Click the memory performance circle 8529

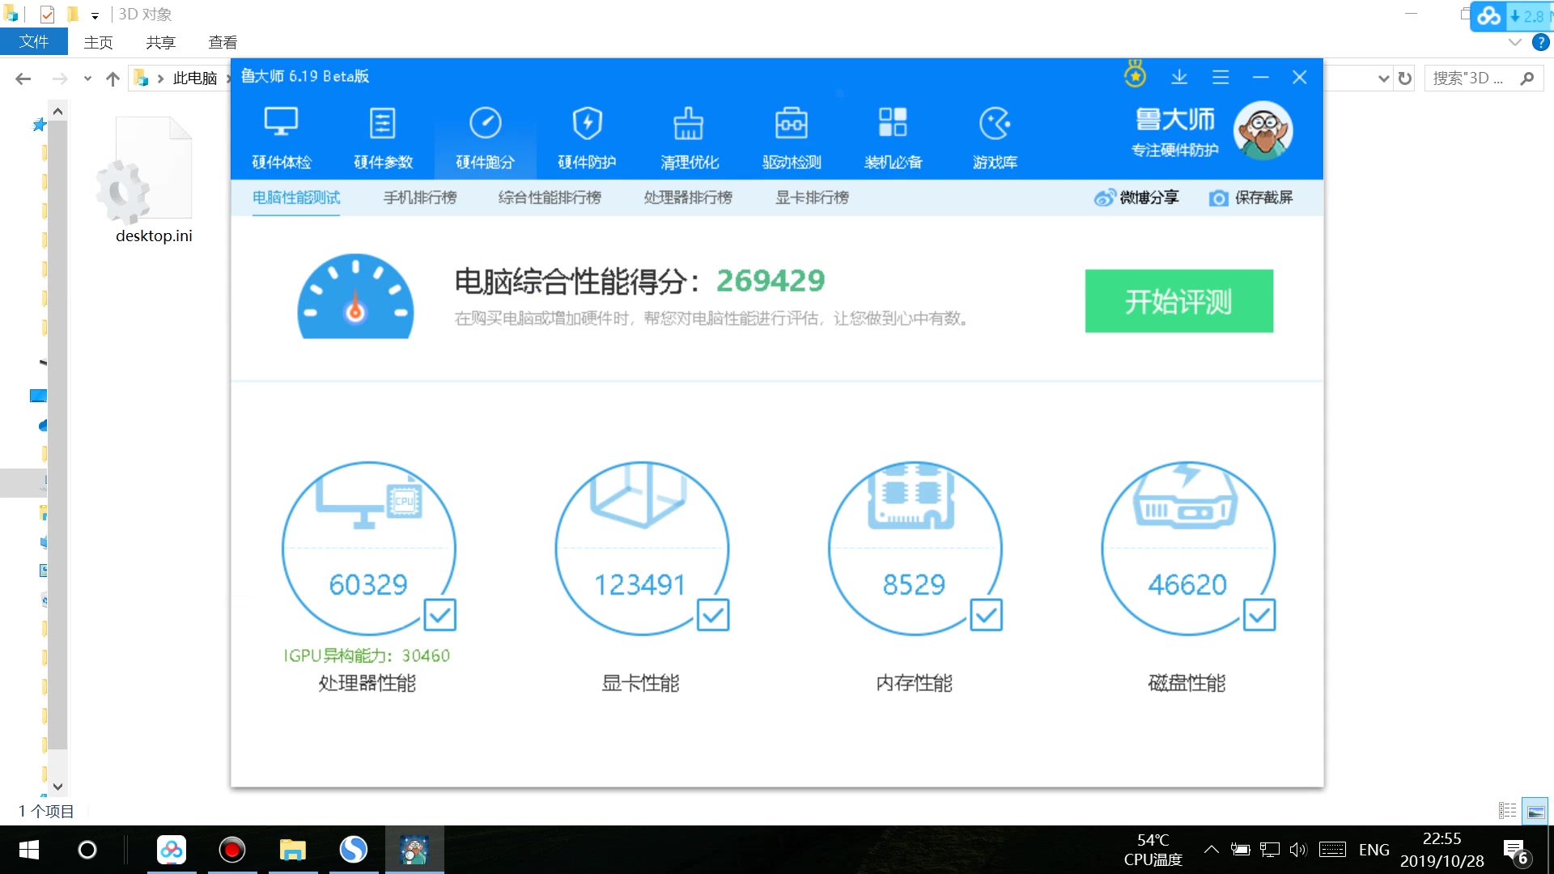(x=915, y=548)
